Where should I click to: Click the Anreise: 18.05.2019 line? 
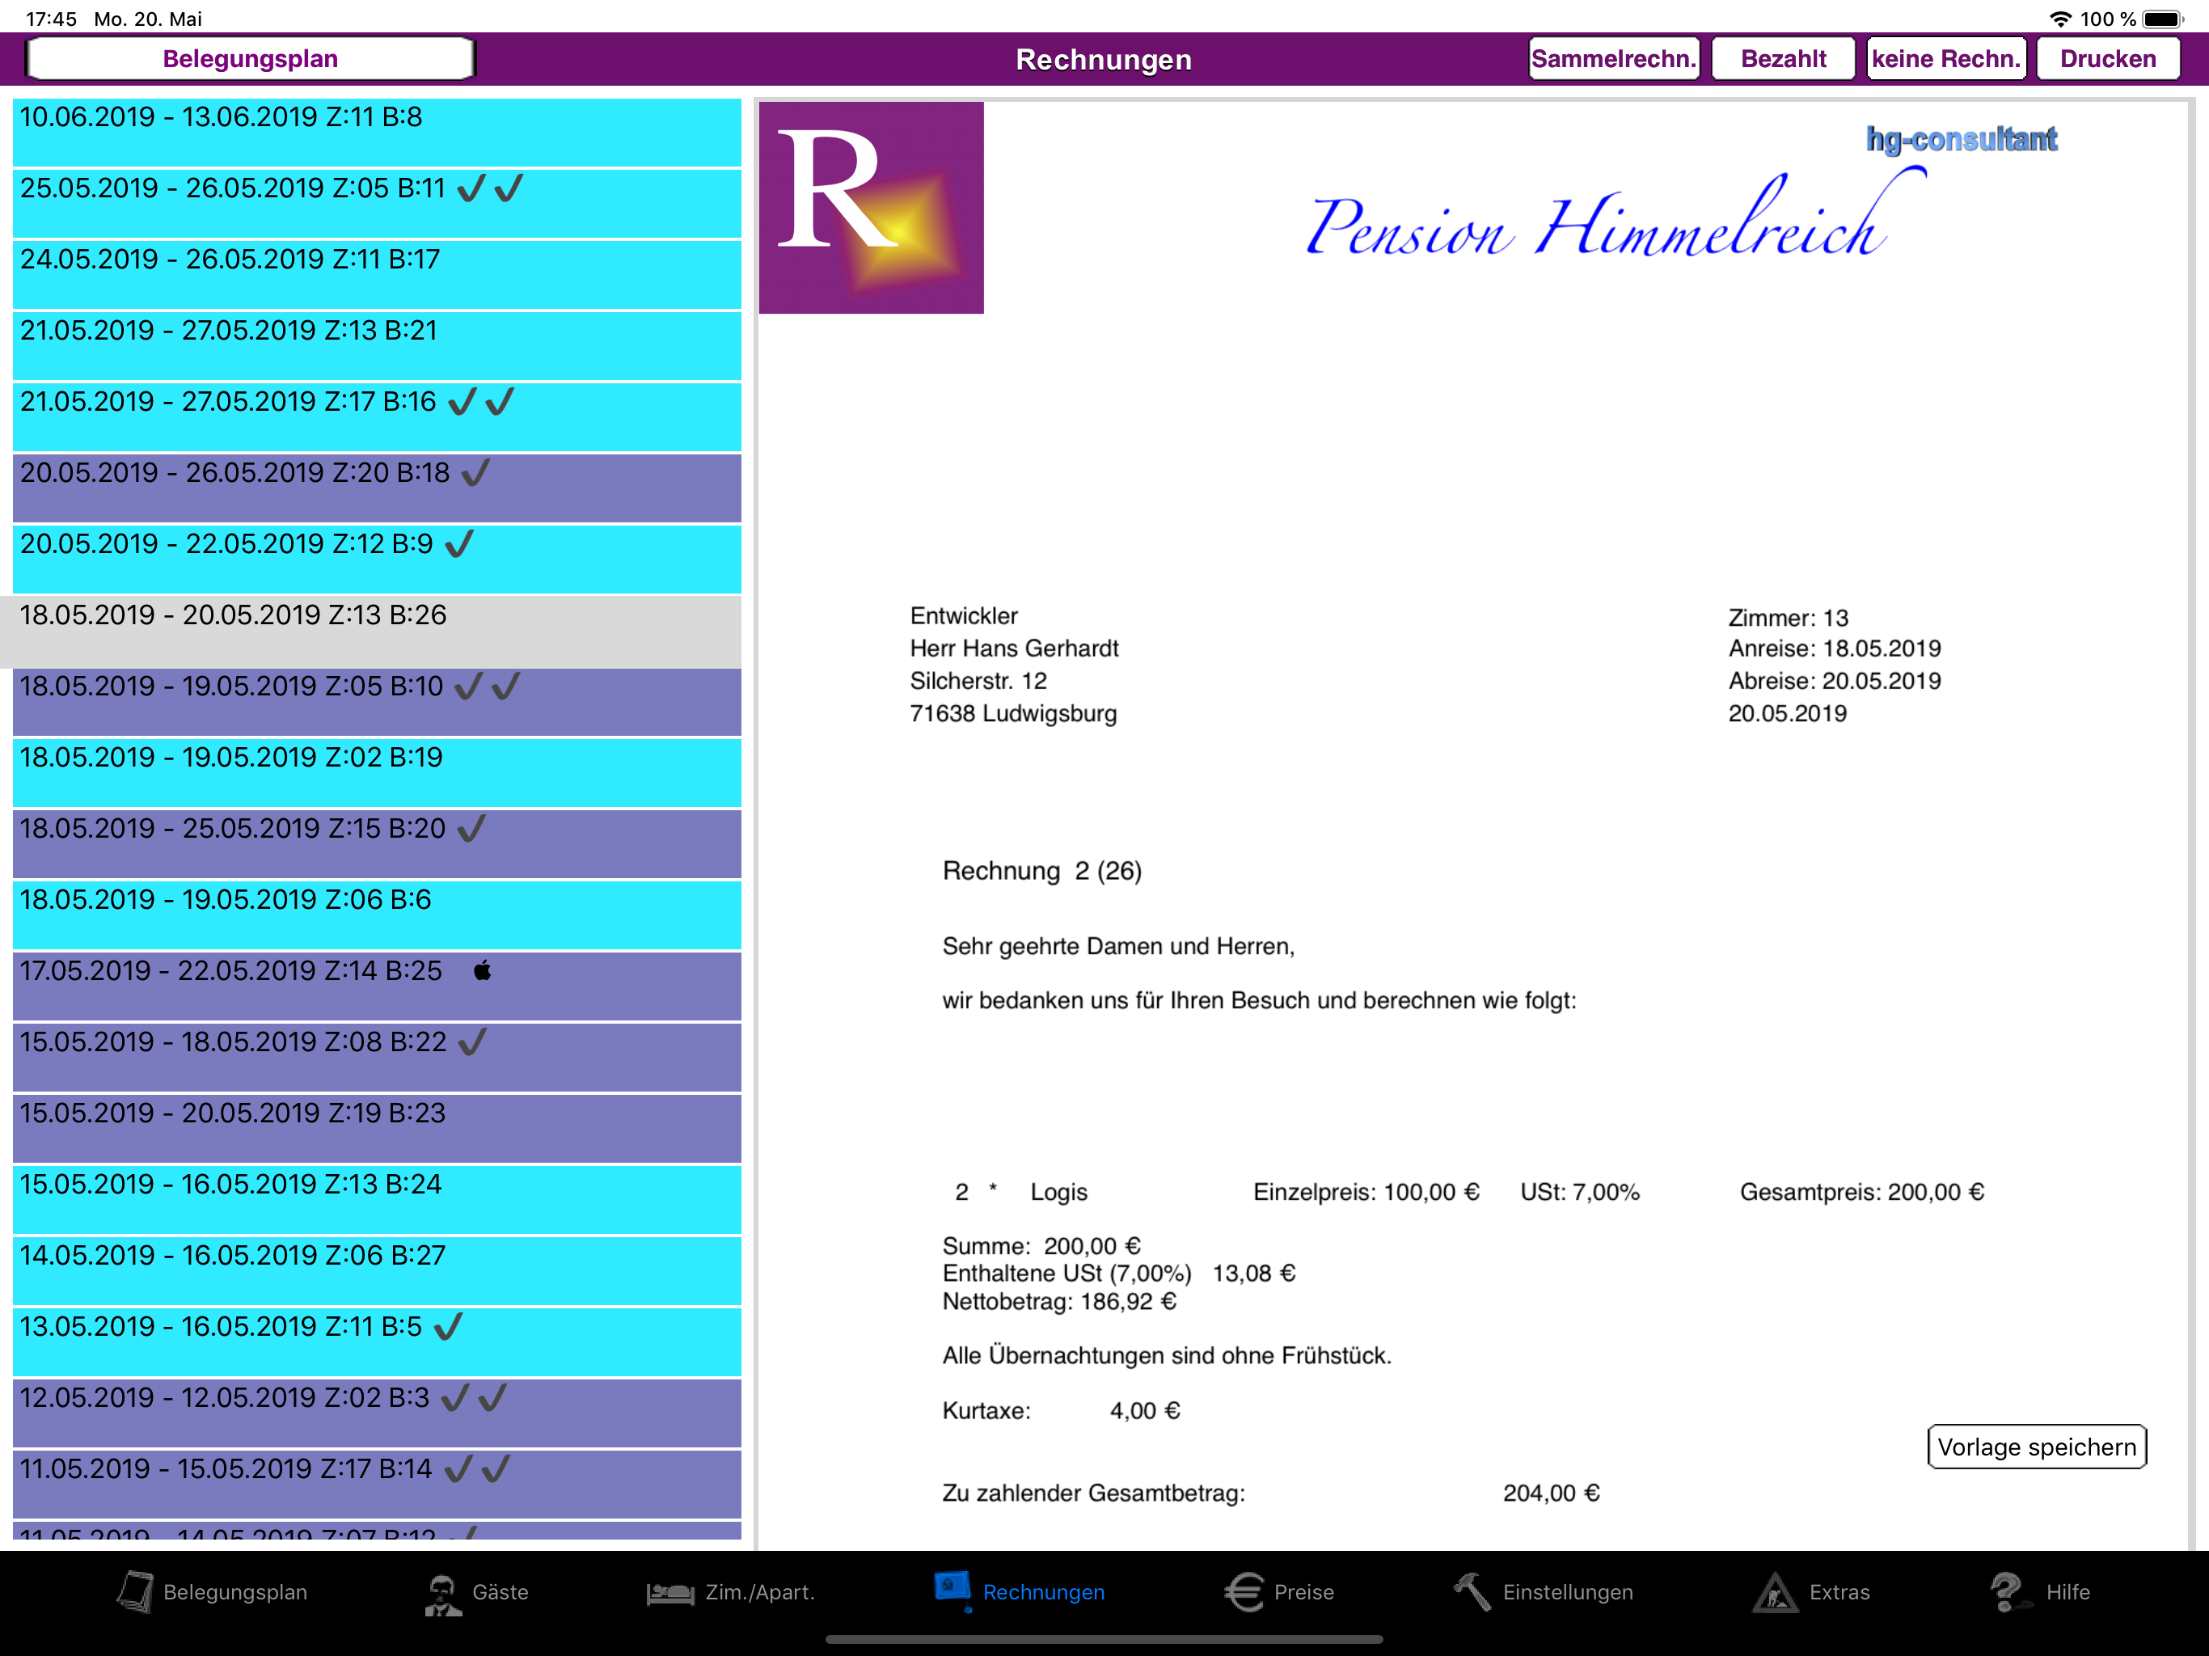1835,648
